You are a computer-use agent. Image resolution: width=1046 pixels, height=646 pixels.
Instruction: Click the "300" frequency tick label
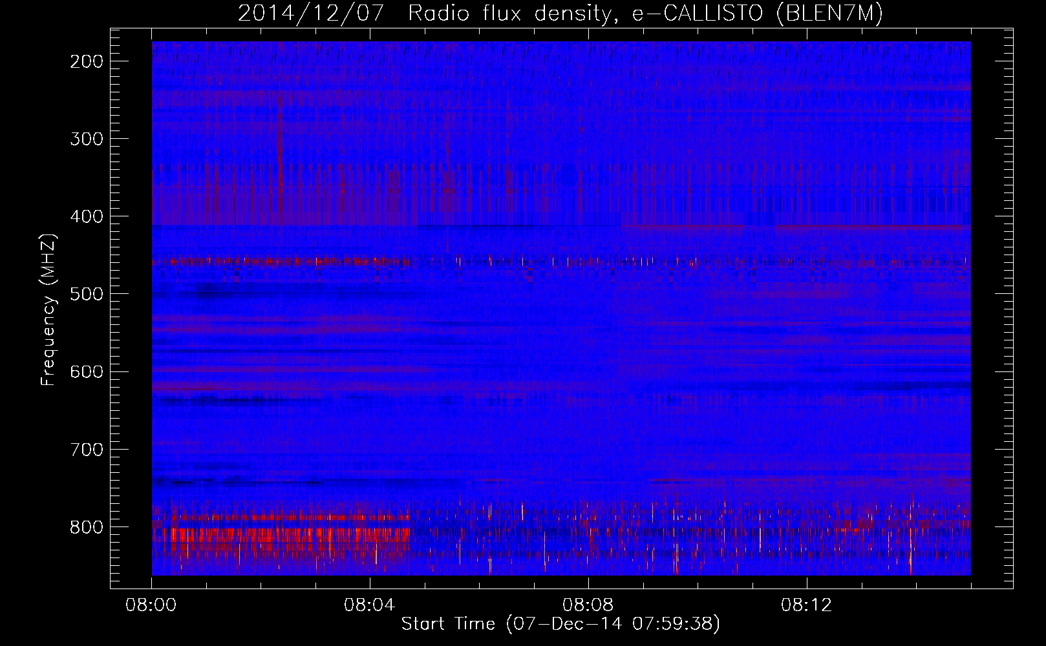point(87,139)
